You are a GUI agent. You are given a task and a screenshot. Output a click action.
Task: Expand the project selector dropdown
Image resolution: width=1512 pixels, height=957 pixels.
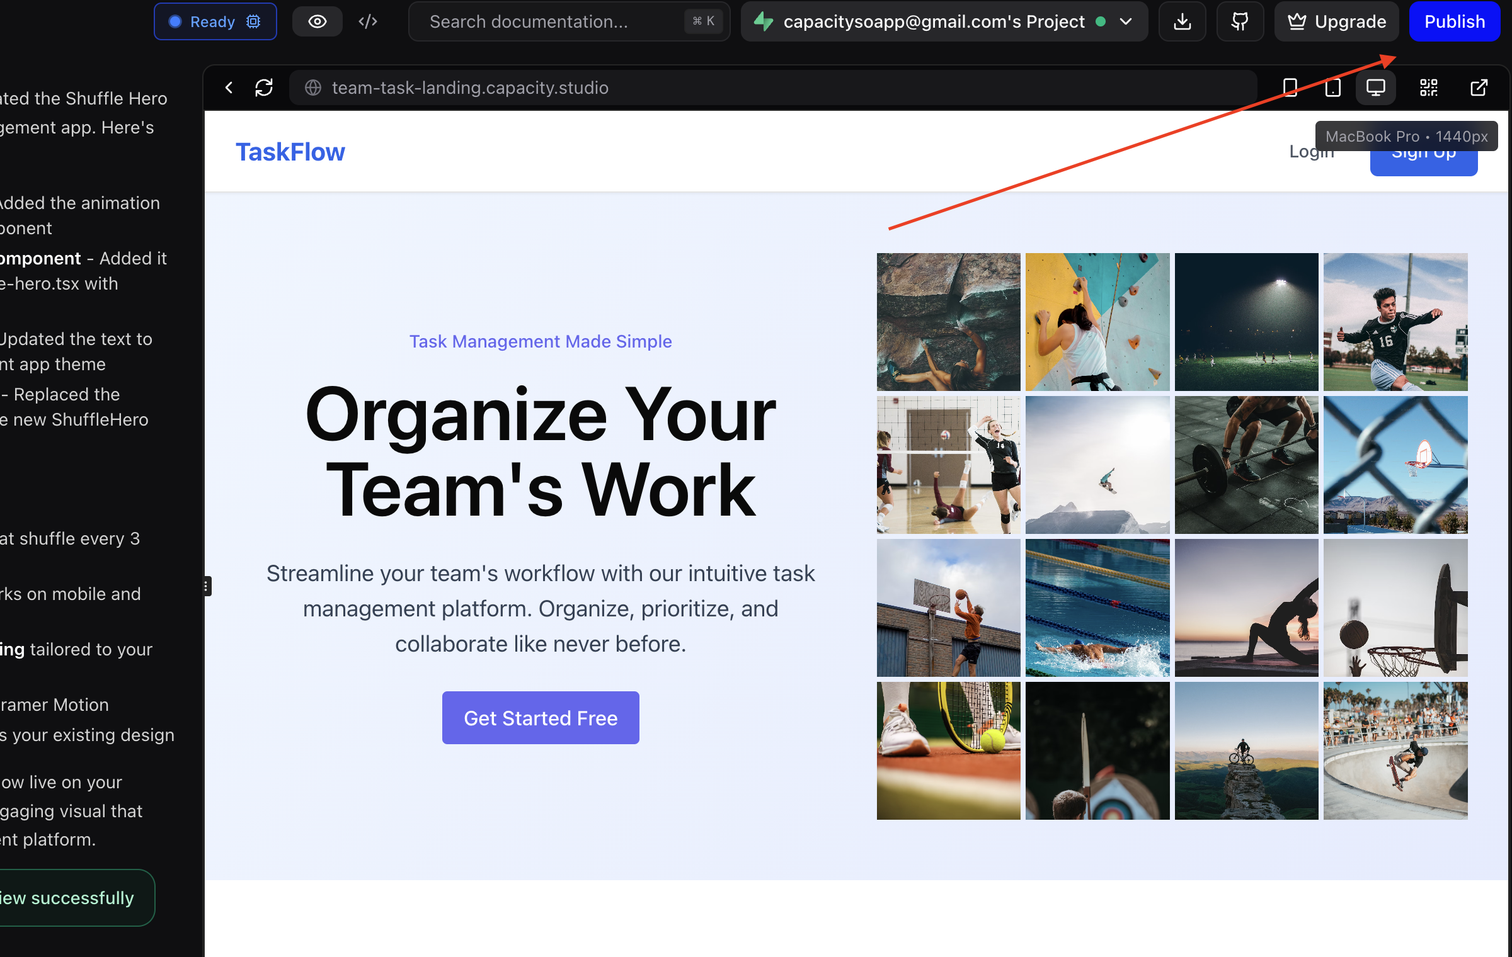[1126, 21]
